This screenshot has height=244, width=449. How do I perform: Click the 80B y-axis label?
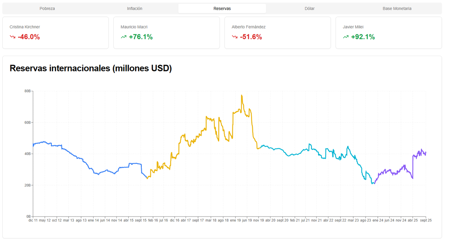pyautogui.click(x=28, y=91)
